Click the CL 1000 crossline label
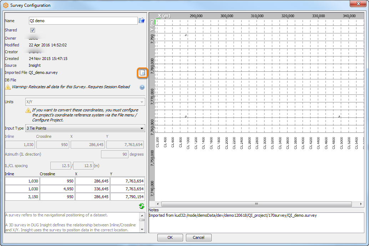369x246 pixels. pyautogui.click(x=188, y=143)
